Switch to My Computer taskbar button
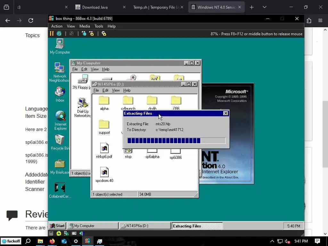The height and width of the screenshot is (246, 328). (x=93, y=226)
